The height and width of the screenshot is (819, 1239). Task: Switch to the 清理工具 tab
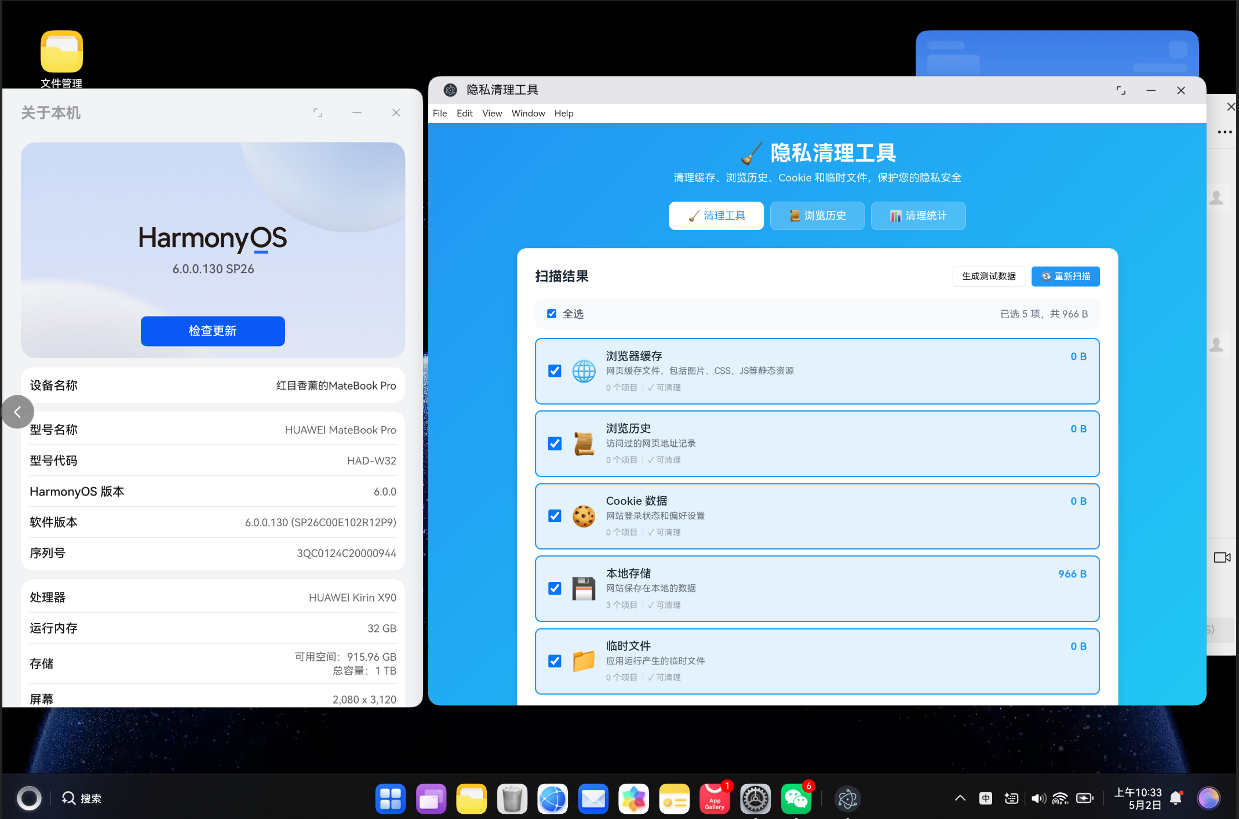coord(716,216)
